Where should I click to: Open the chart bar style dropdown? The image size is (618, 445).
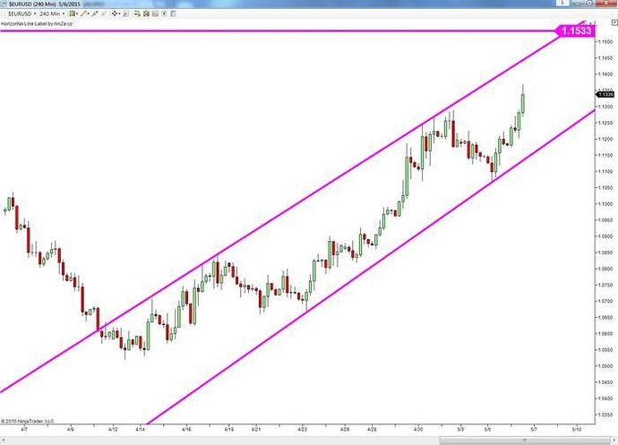[73, 13]
